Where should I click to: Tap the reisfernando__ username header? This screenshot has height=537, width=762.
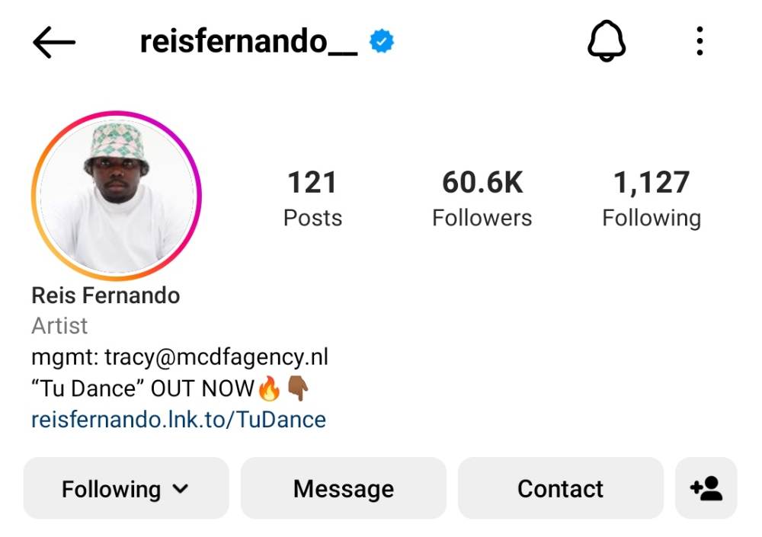click(x=249, y=41)
